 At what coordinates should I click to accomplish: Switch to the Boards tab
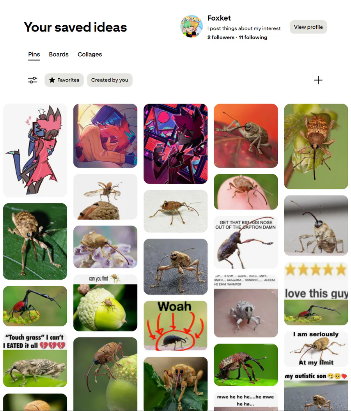pyautogui.click(x=59, y=54)
